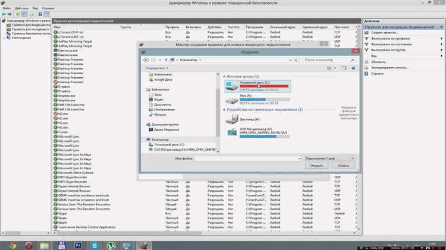Select Домашняя группа in navigation pane

[165, 125]
